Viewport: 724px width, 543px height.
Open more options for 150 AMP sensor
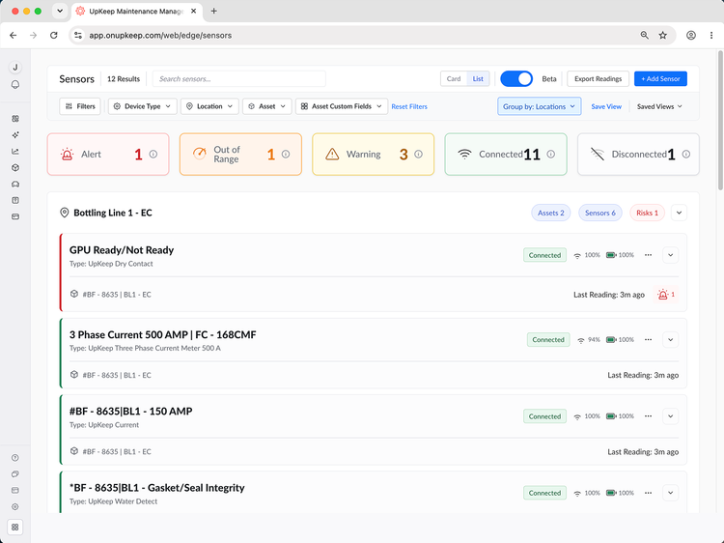coord(649,415)
